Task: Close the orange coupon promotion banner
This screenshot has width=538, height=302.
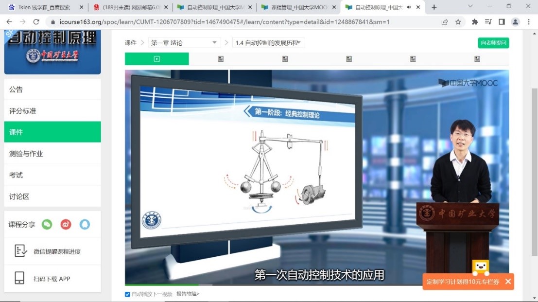Action: tap(508, 282)
